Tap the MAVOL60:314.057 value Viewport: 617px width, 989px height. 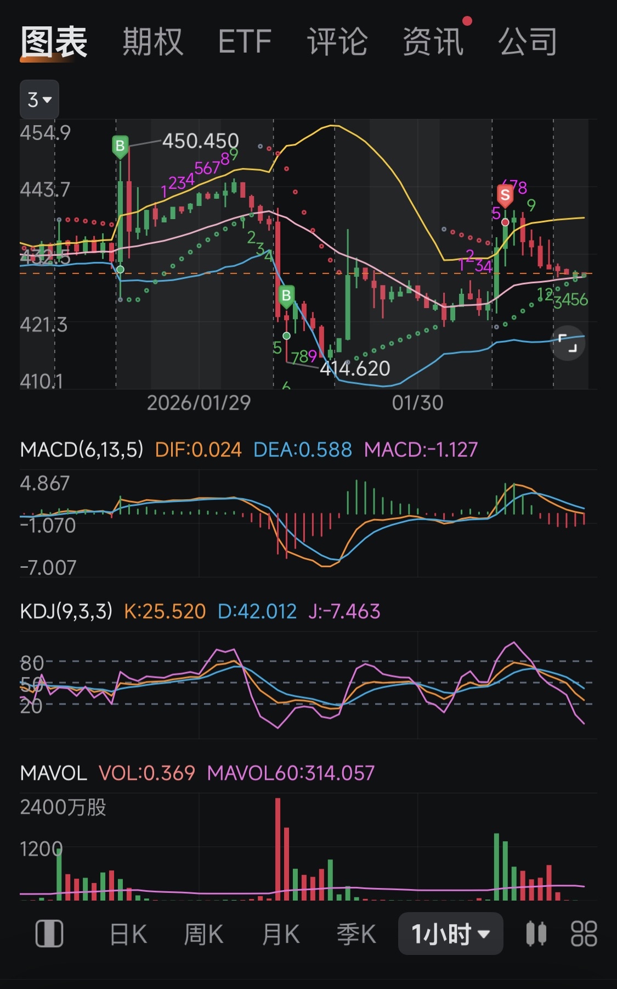coord(291,773)
